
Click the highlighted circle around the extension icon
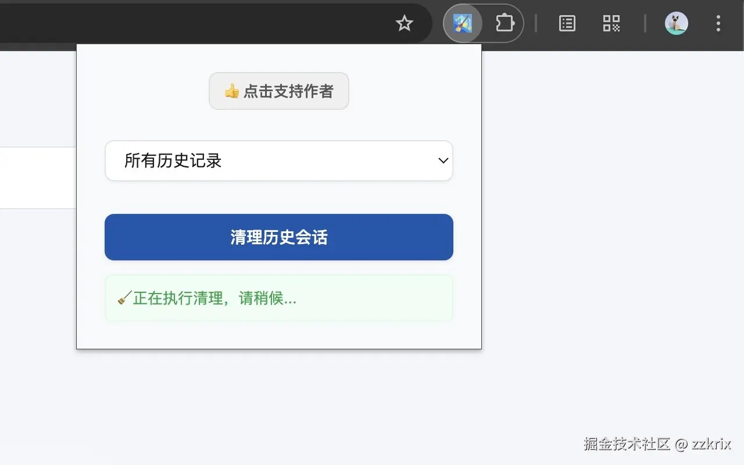click(x=463, y=23)
